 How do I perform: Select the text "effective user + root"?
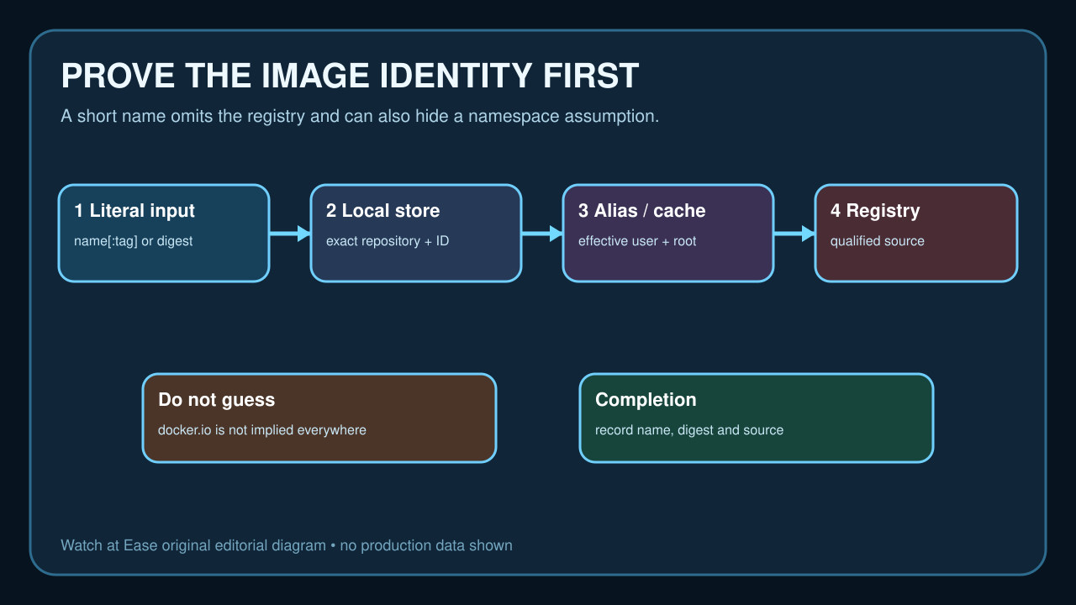click(637, 241)
